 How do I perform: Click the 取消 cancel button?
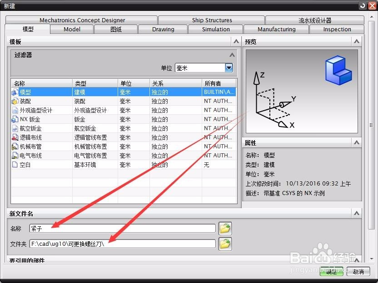[358, 272]
